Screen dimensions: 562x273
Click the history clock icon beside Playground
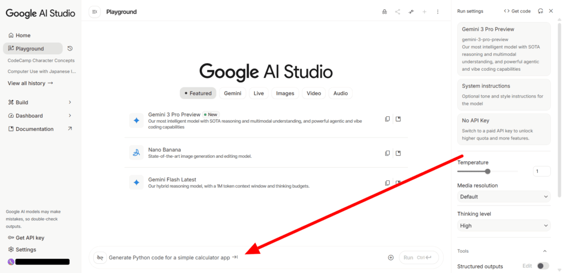[70, 49]
